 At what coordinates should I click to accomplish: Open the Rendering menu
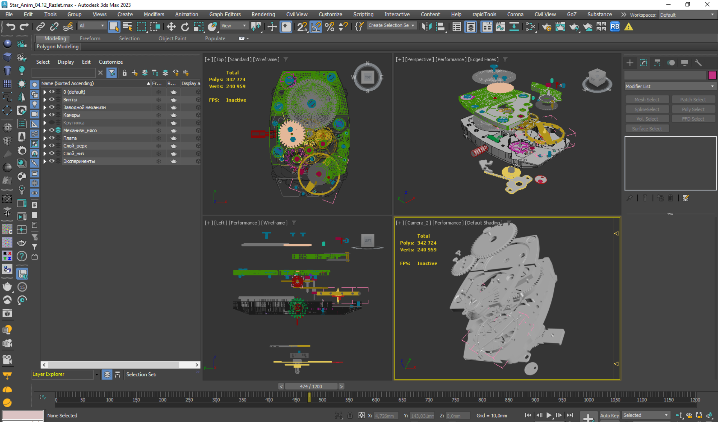click(x=263, y=14)
